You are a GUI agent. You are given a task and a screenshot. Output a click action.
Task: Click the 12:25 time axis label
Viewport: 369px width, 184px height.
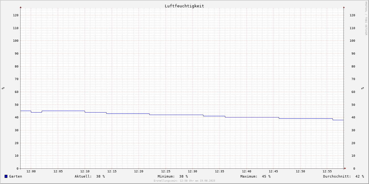(166, 171)
